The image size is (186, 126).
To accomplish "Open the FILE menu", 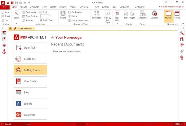I will click(x=5, y=7).
